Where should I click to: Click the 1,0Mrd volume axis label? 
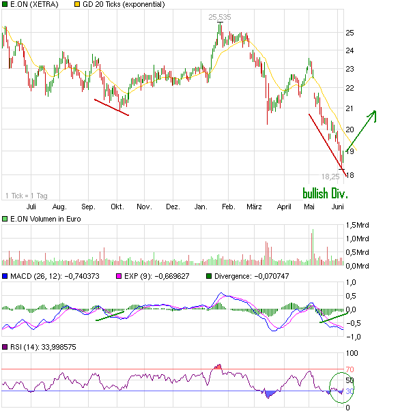click(358, 239)
